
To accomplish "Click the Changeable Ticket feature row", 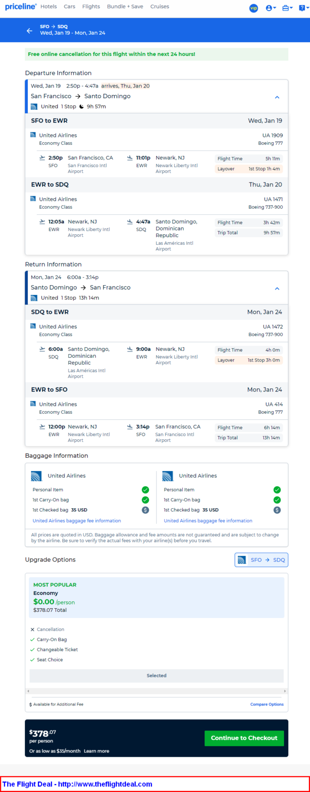I will pos(54,650).
